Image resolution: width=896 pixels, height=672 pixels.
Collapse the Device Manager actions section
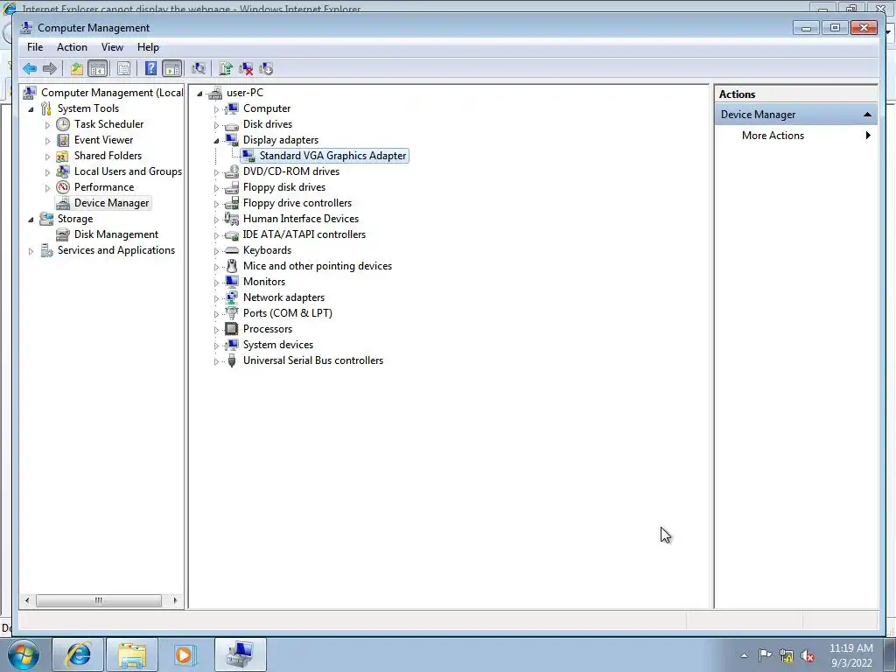(867, 115)
